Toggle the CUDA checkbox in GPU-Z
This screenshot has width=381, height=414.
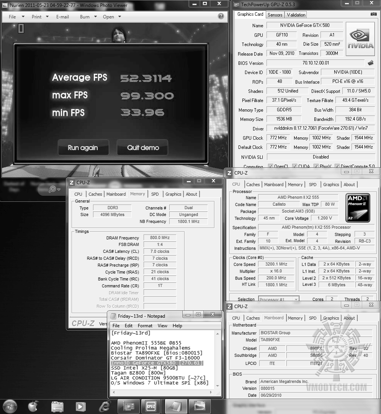294,166
